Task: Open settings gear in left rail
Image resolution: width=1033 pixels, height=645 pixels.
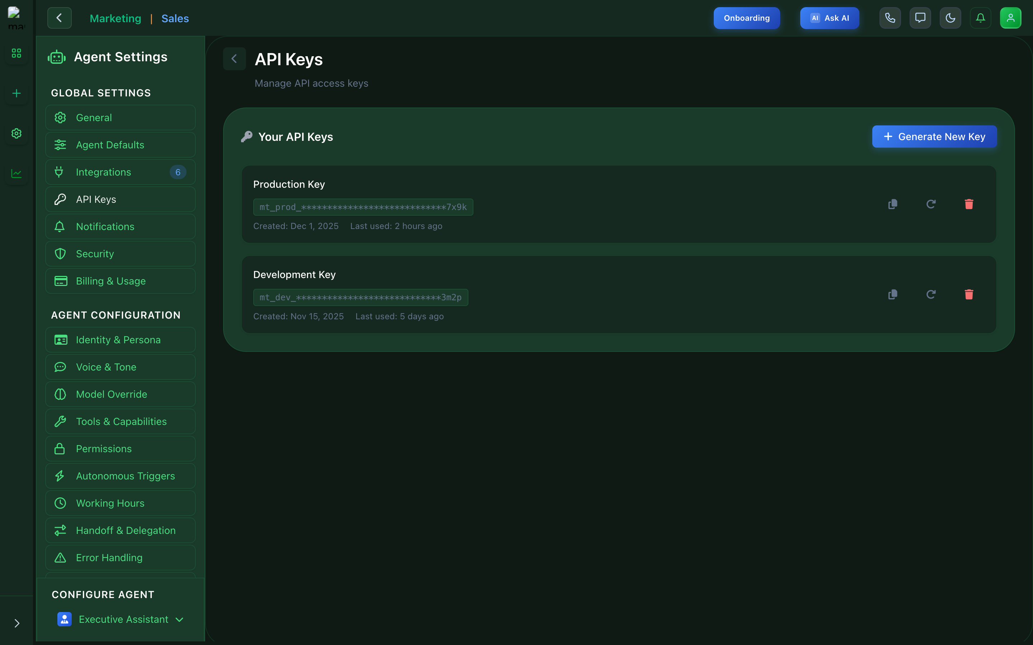Action: [16, 133]
